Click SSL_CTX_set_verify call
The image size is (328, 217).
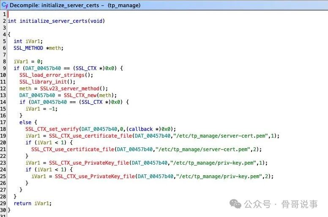(52, 129)
